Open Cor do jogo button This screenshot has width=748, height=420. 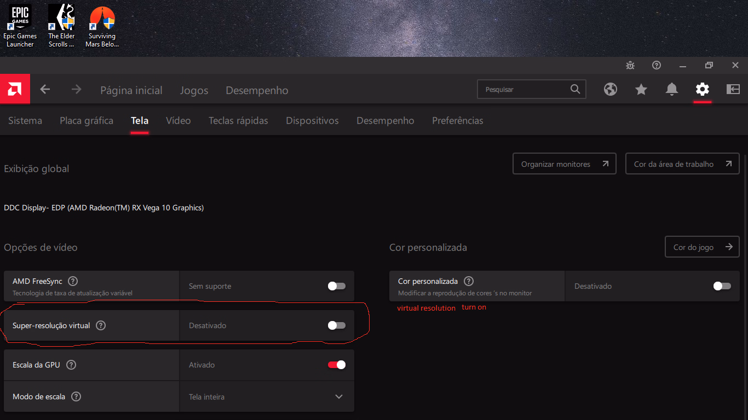[701, 247]
